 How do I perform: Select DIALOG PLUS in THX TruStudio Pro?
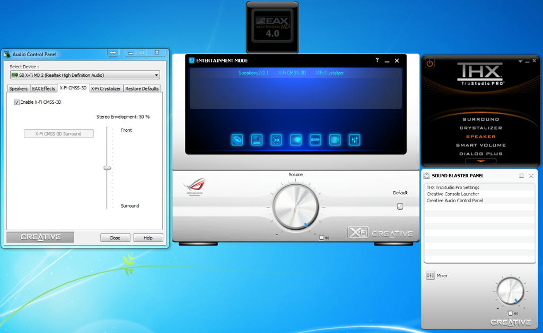pyautogui.click(x=480, y=154)
